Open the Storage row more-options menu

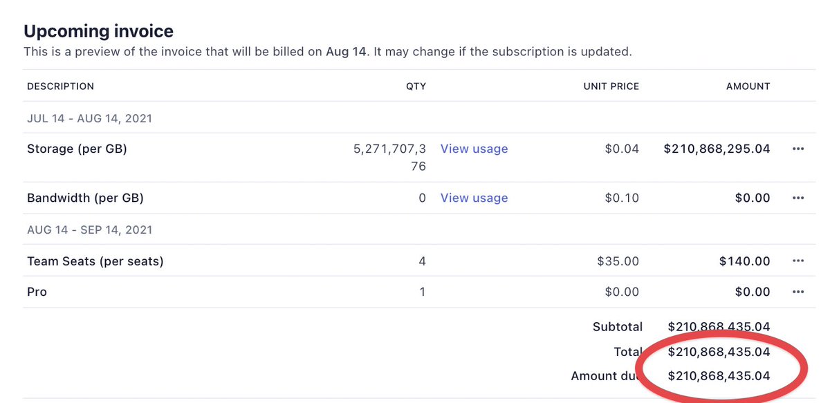[798, 149]
